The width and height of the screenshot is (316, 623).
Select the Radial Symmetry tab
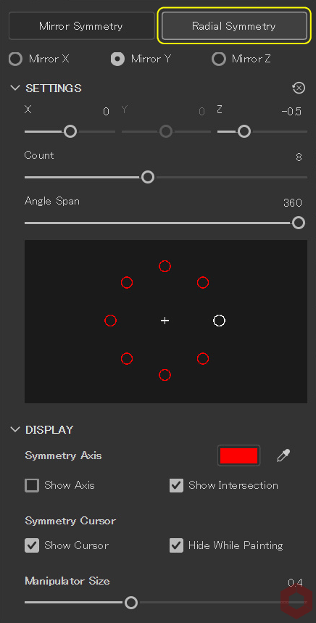click(x=234, y=26)
